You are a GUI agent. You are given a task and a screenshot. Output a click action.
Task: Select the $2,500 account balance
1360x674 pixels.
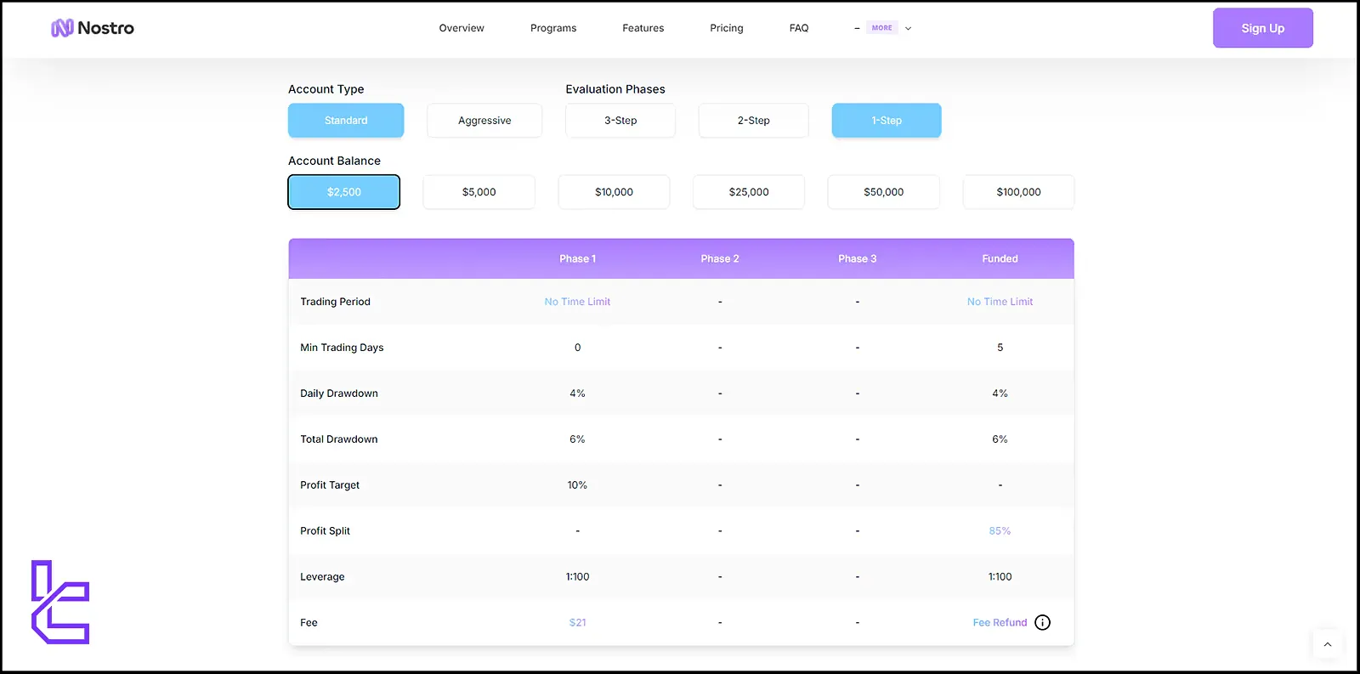coord(344,192)
